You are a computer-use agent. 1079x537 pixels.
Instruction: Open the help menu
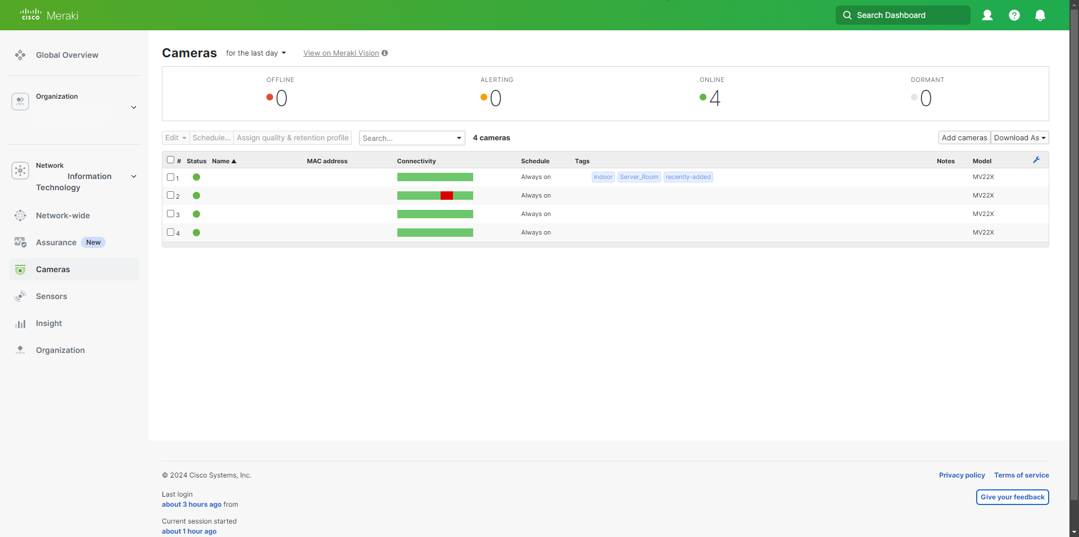coord(1014,15)
